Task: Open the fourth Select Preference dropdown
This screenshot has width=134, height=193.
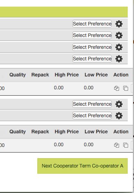Action: [x=92, y=59]
